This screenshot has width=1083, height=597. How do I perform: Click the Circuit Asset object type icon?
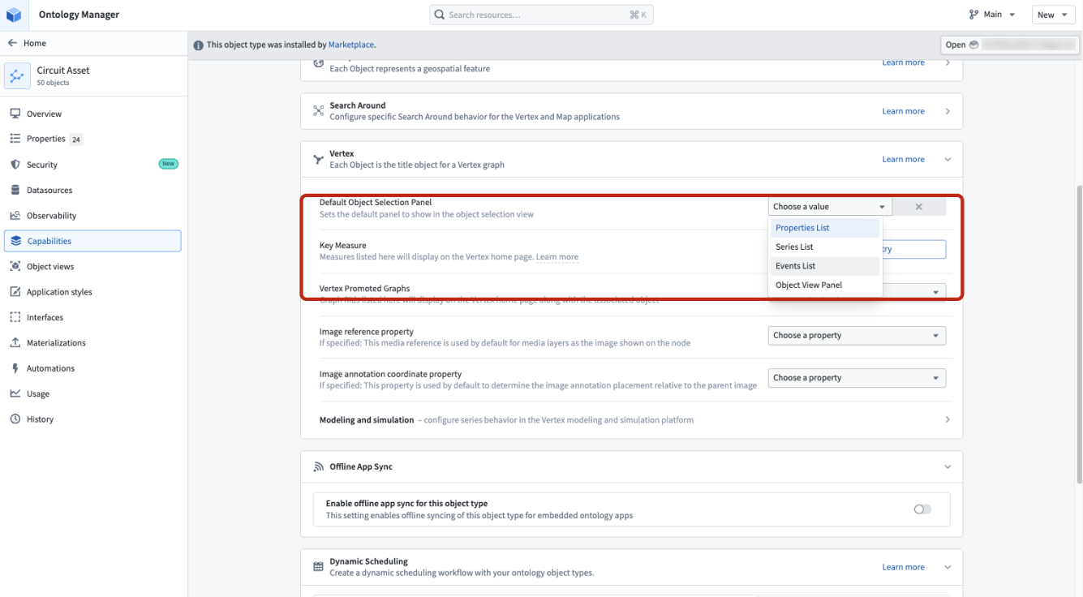point(17,75)
